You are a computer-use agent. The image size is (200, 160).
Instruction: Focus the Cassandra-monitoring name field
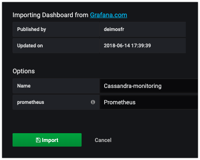tap(149, 86)
